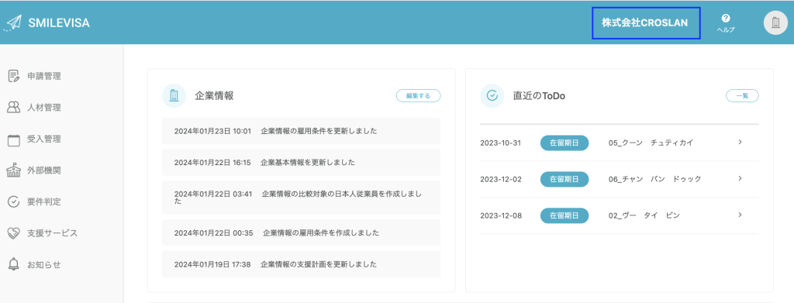Expand the arrow for 02_ヴー タイ ビン
794x303 pixels.
740,215
